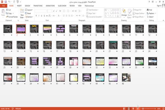Select the triangle shape in shapes gallery

(106, 13)
